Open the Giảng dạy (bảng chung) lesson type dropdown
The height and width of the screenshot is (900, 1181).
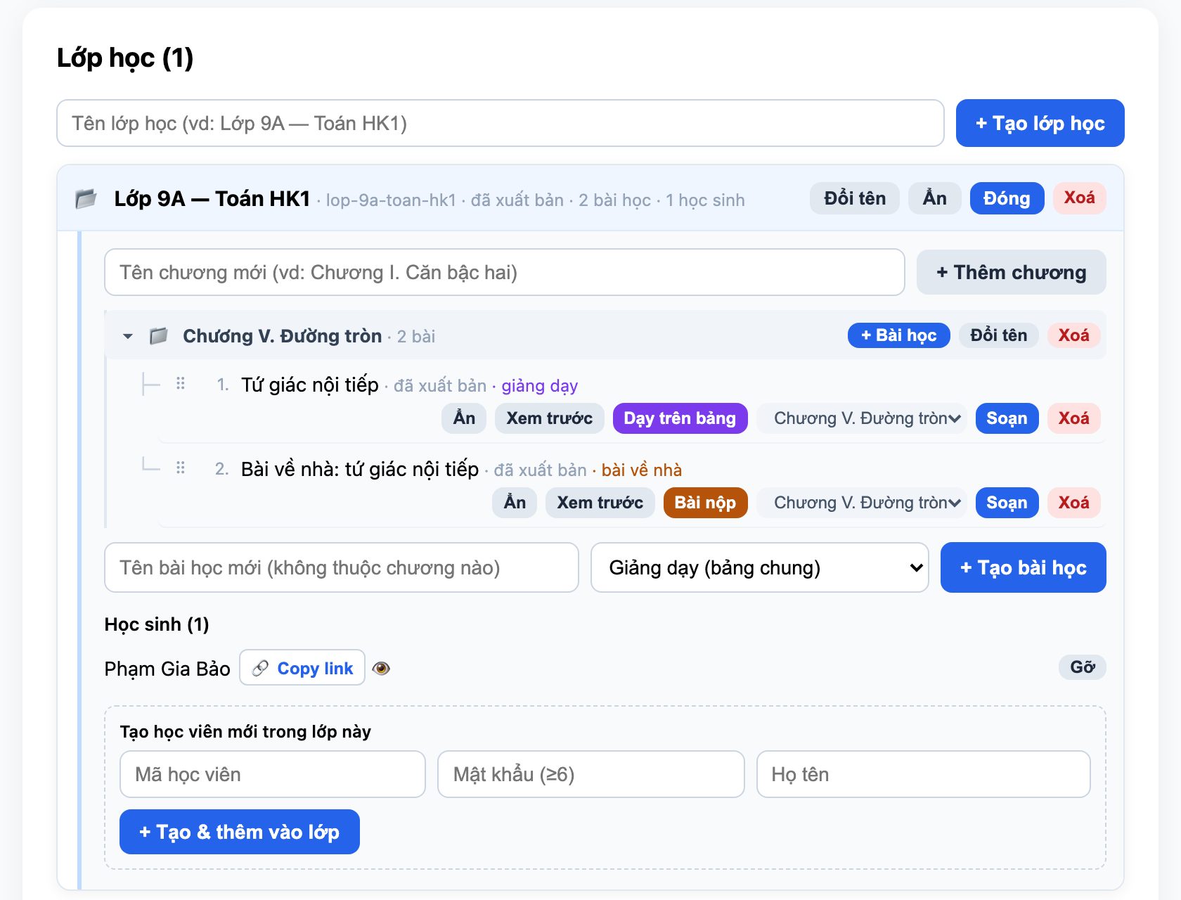(760, 567)
